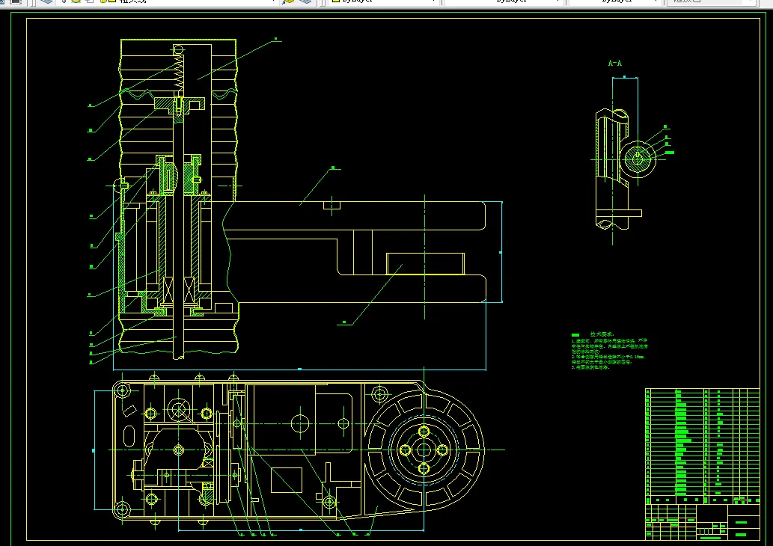Click the A-A section view label
This screenshot has width=773, height=546.
coord(615,63)
